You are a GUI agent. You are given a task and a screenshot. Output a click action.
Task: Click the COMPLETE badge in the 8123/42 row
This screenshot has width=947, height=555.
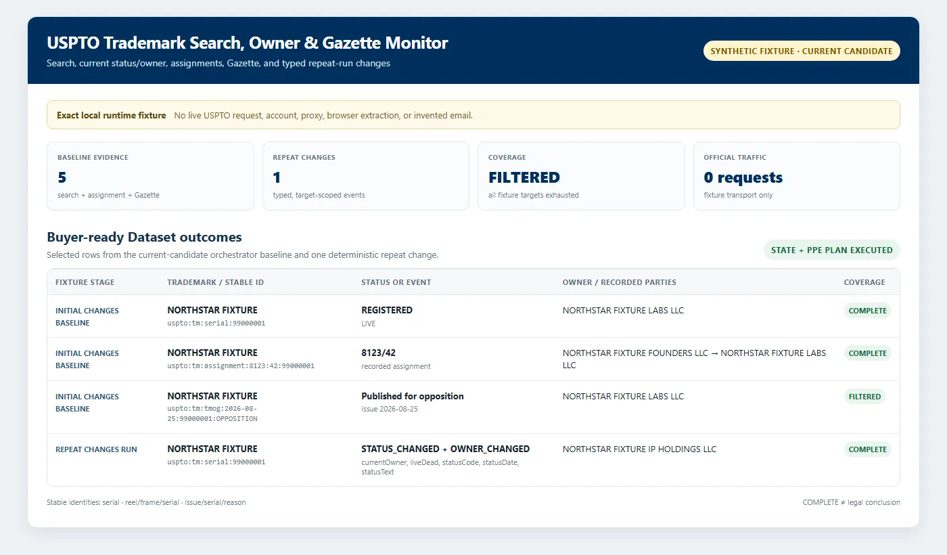click(x=868, y=353)
